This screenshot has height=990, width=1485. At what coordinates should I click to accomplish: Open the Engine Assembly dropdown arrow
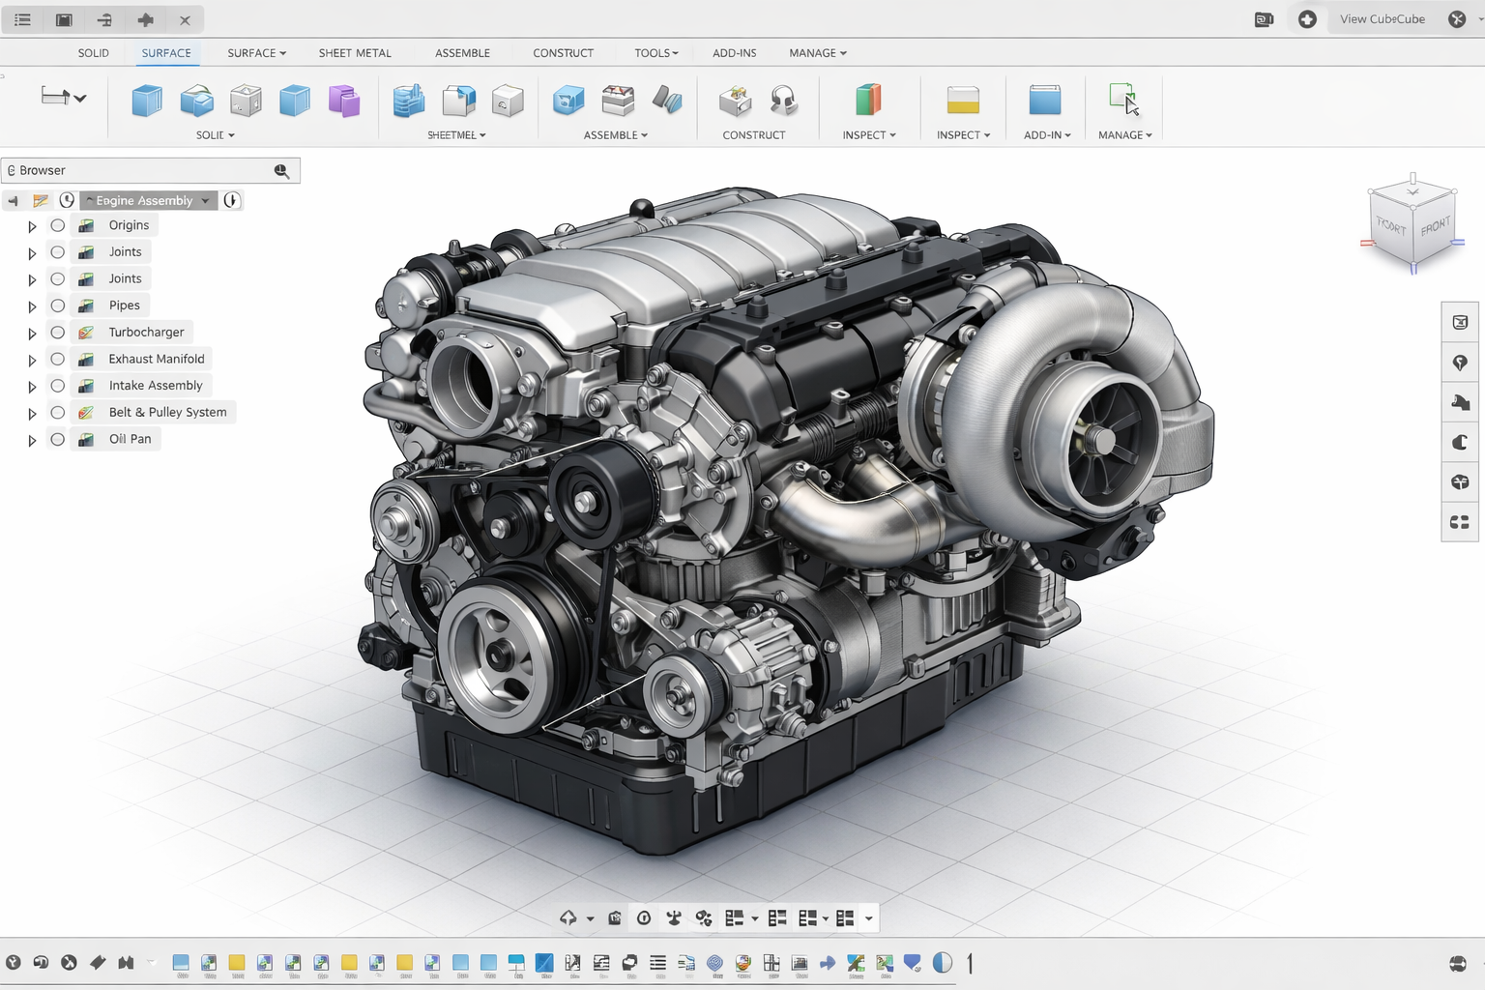pos(205,201)
